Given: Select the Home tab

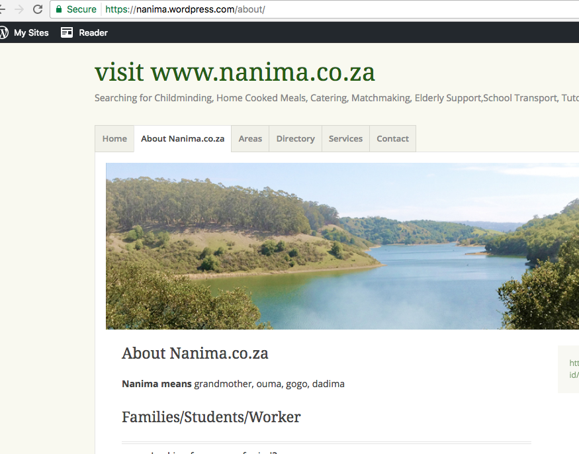Looking at the screenshot, I should 114,138.
